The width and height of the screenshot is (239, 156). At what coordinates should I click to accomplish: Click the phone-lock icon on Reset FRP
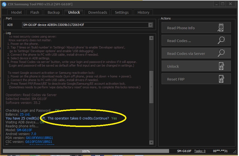221,79
